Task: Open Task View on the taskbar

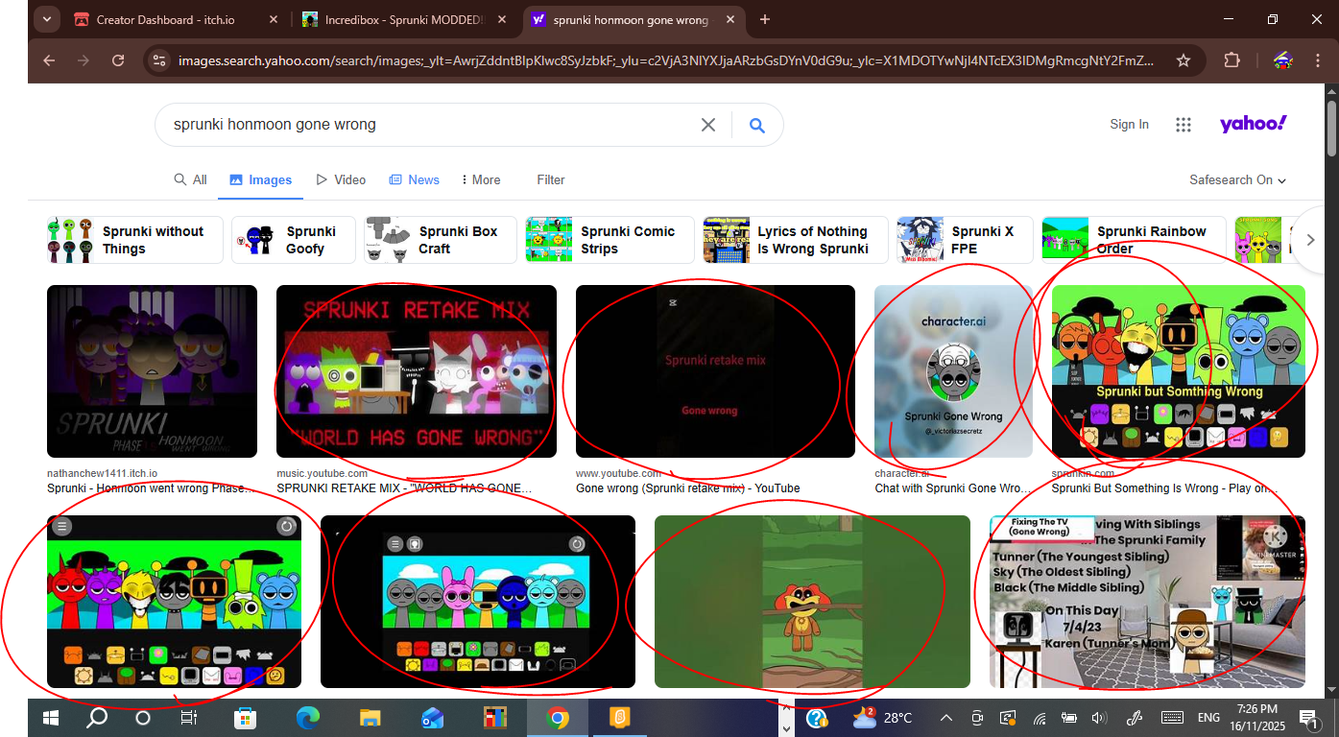Action: (189, 718)
